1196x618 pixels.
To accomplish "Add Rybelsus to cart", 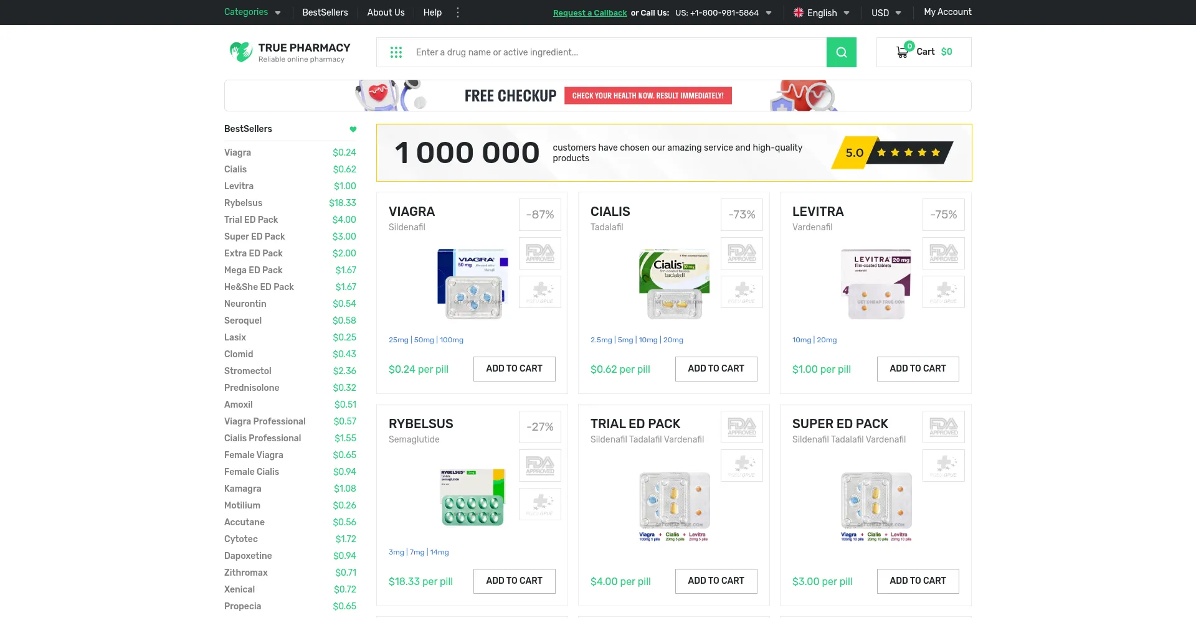I will pyautogui.click(x=514, y=581).
